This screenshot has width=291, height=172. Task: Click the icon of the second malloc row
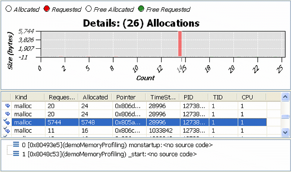(x=7, y=114)
